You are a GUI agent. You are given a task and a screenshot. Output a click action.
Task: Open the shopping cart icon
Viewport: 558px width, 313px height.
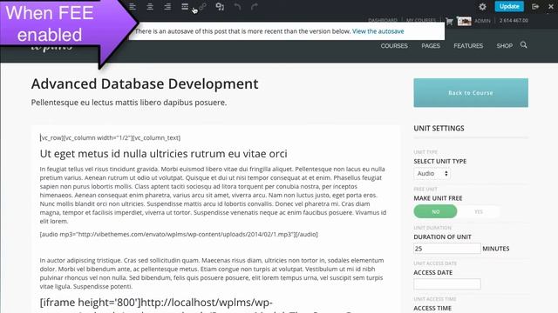[449, 21]
